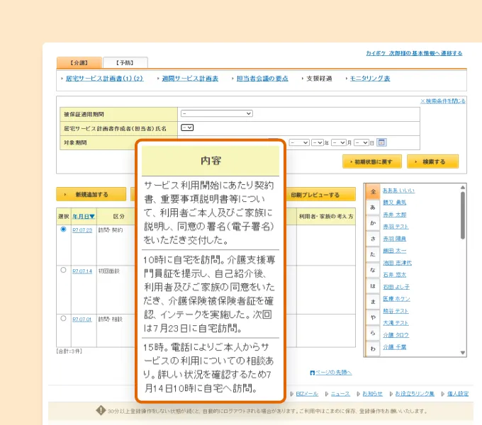Select user 介護 タロウ

[396, 335]
